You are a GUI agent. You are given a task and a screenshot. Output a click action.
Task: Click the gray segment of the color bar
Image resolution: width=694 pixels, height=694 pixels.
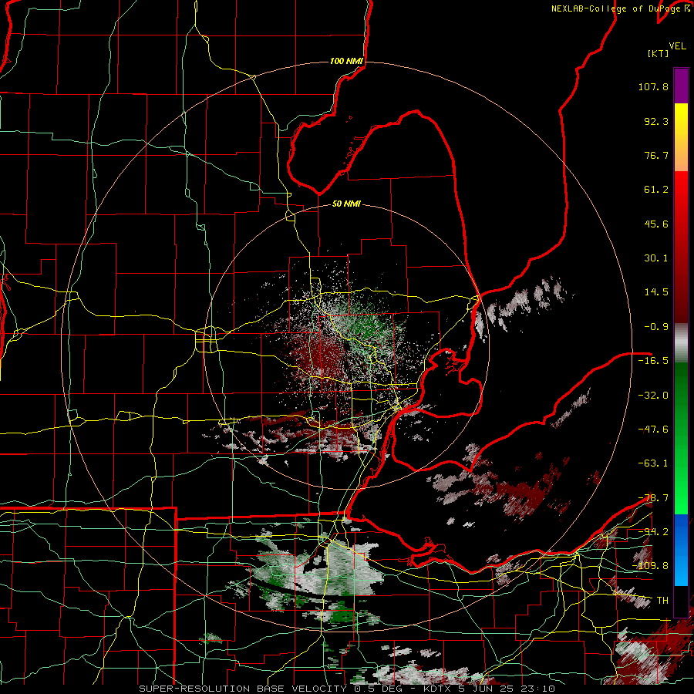pos(681,343)
